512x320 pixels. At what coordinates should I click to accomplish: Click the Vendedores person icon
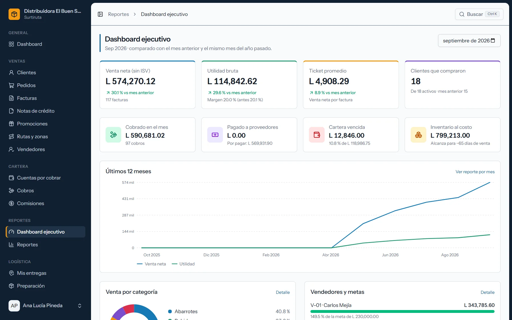pos(11,149)
